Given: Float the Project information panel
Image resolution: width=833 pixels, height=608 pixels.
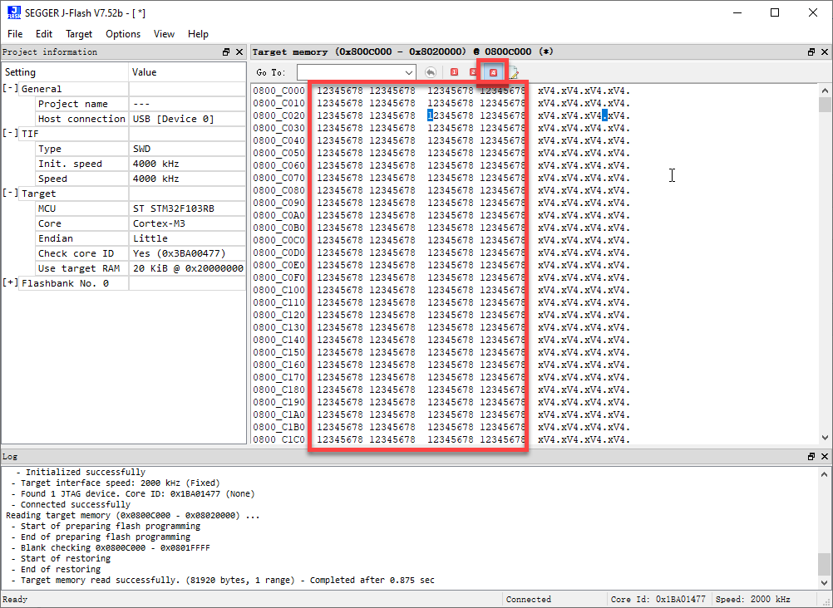Looking at the screenshot, I should 226,52.
